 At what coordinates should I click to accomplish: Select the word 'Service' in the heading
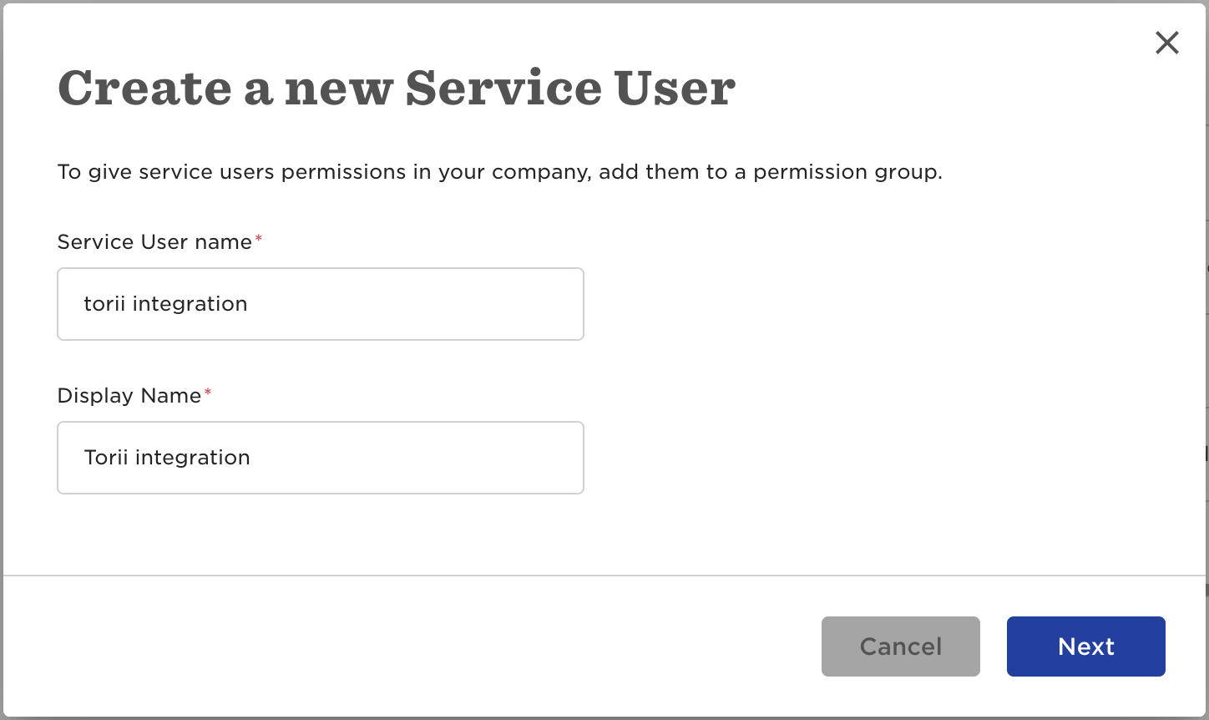(503, 88)
